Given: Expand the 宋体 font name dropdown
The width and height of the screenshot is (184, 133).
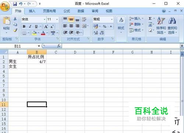Looking at the screenshot, I should 45,19.
